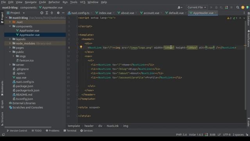Screen dimensions: 250x141
Task: Open the Edit menu
Action: [11, 2]
